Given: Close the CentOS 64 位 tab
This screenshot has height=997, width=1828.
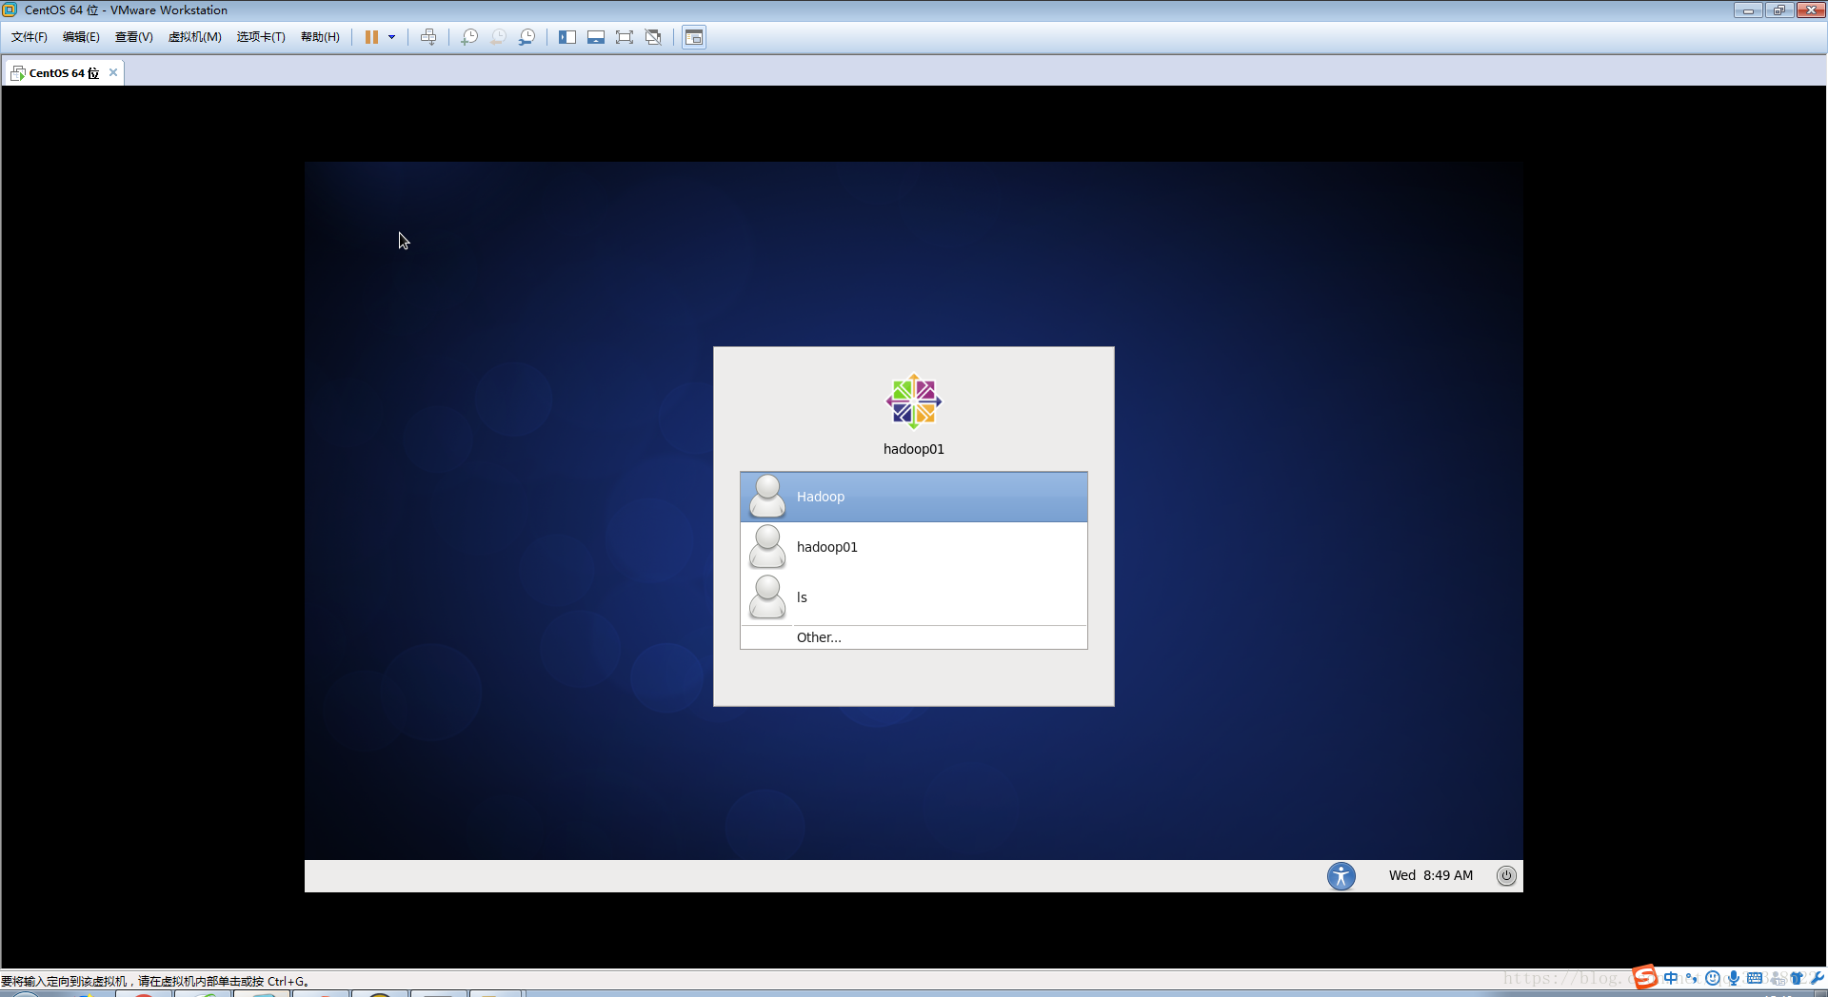Looking at the screenshot, I should pyautogui.click(x=113, y=72).
